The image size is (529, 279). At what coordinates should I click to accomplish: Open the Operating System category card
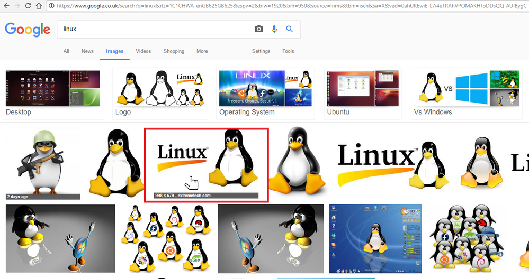[265, 94]
